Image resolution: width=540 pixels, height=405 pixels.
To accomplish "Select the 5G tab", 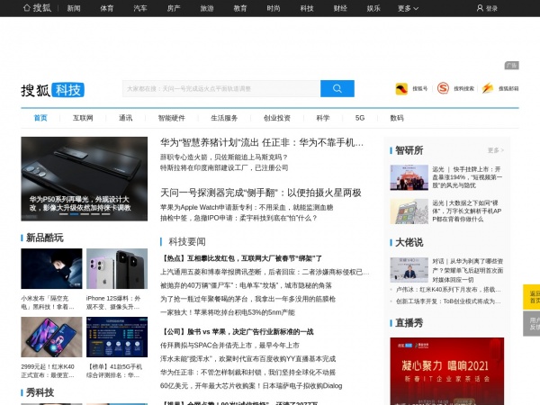I will 360,118.
